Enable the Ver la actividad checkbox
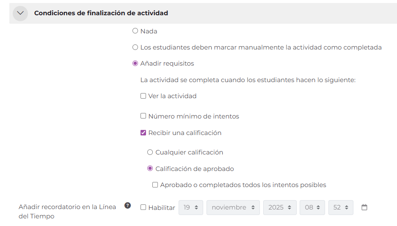Screen dimensions: 397x226 point(143,96)
